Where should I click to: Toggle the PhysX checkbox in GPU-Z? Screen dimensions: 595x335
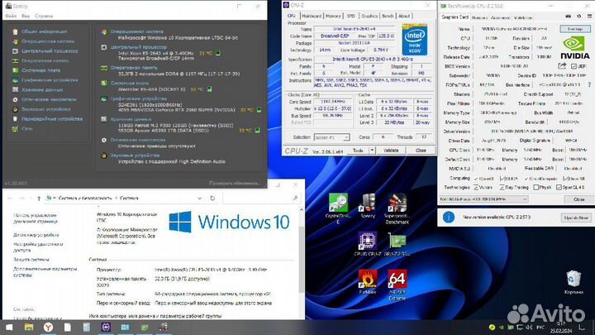(535, 187)
